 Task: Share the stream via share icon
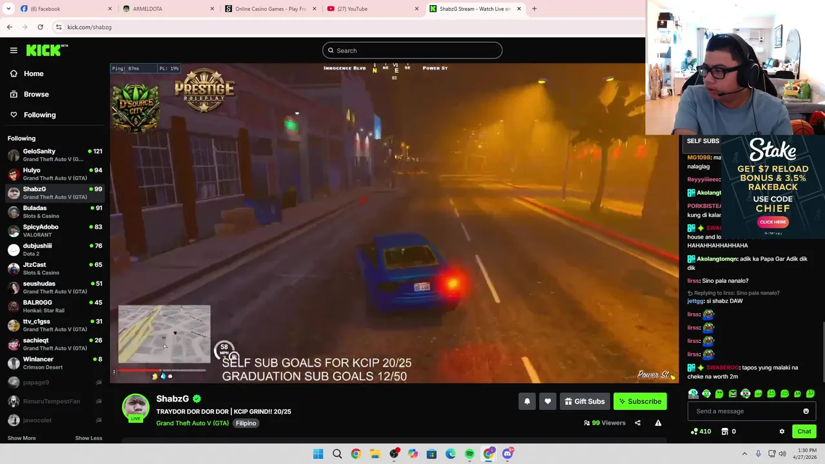tap(637, 423)
